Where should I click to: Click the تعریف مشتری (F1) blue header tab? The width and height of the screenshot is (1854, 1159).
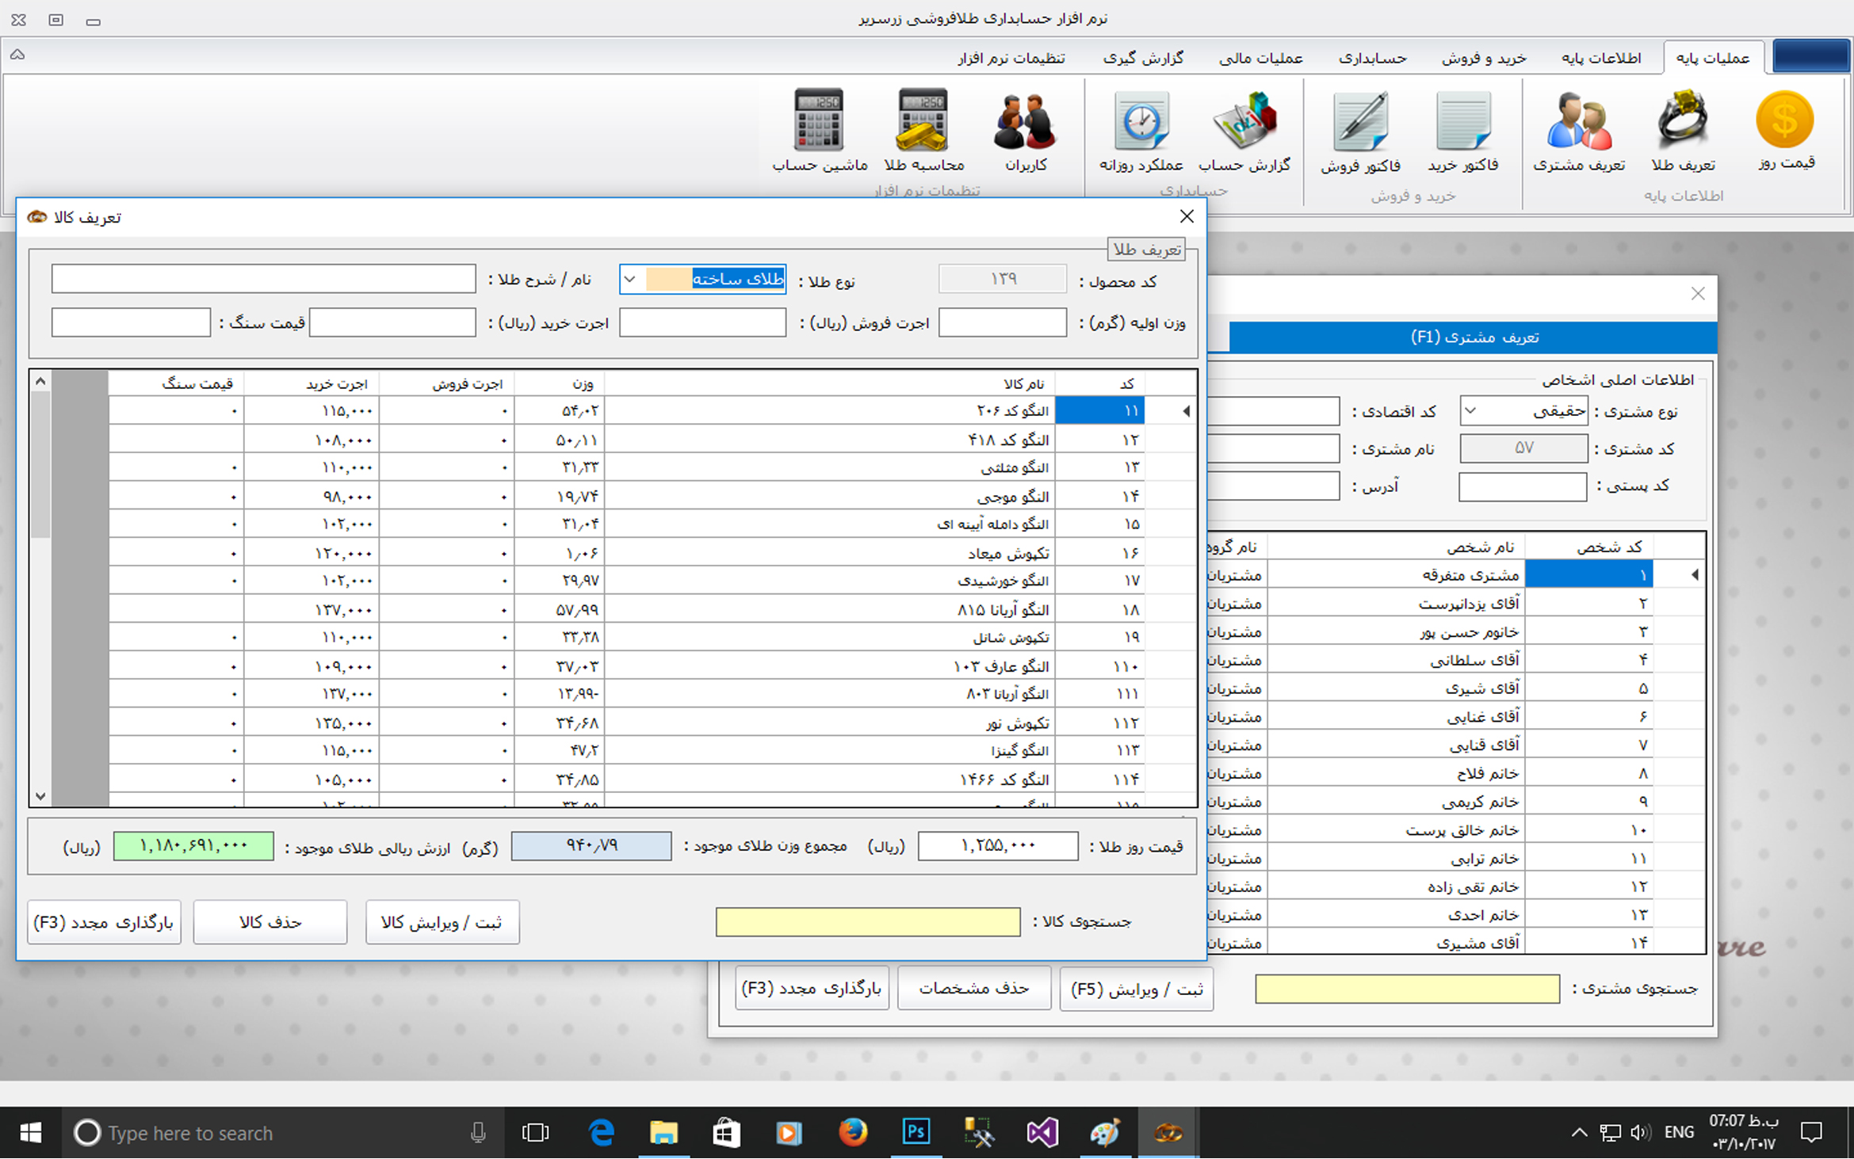[x=1474, y=337]
